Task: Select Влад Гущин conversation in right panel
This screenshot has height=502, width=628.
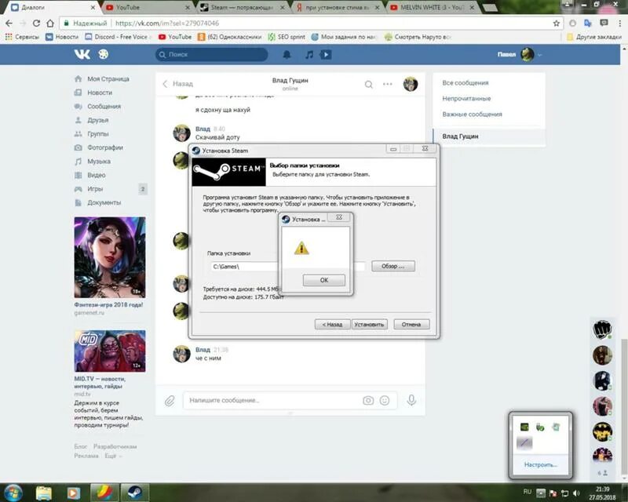Action: (x=489, y=136)
